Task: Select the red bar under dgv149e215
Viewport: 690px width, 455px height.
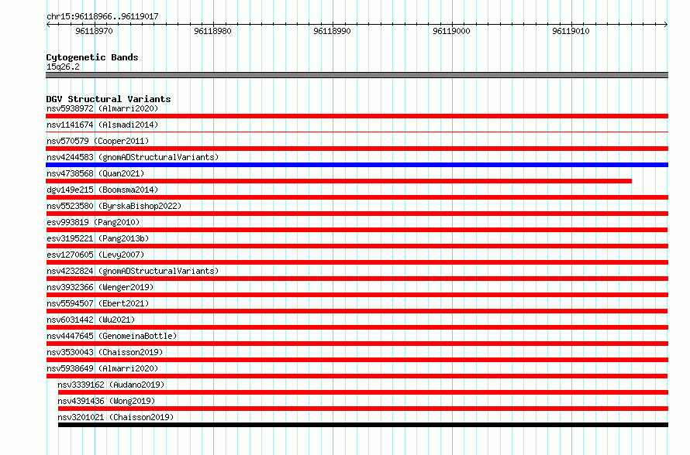Action: (x=357, y=197)
